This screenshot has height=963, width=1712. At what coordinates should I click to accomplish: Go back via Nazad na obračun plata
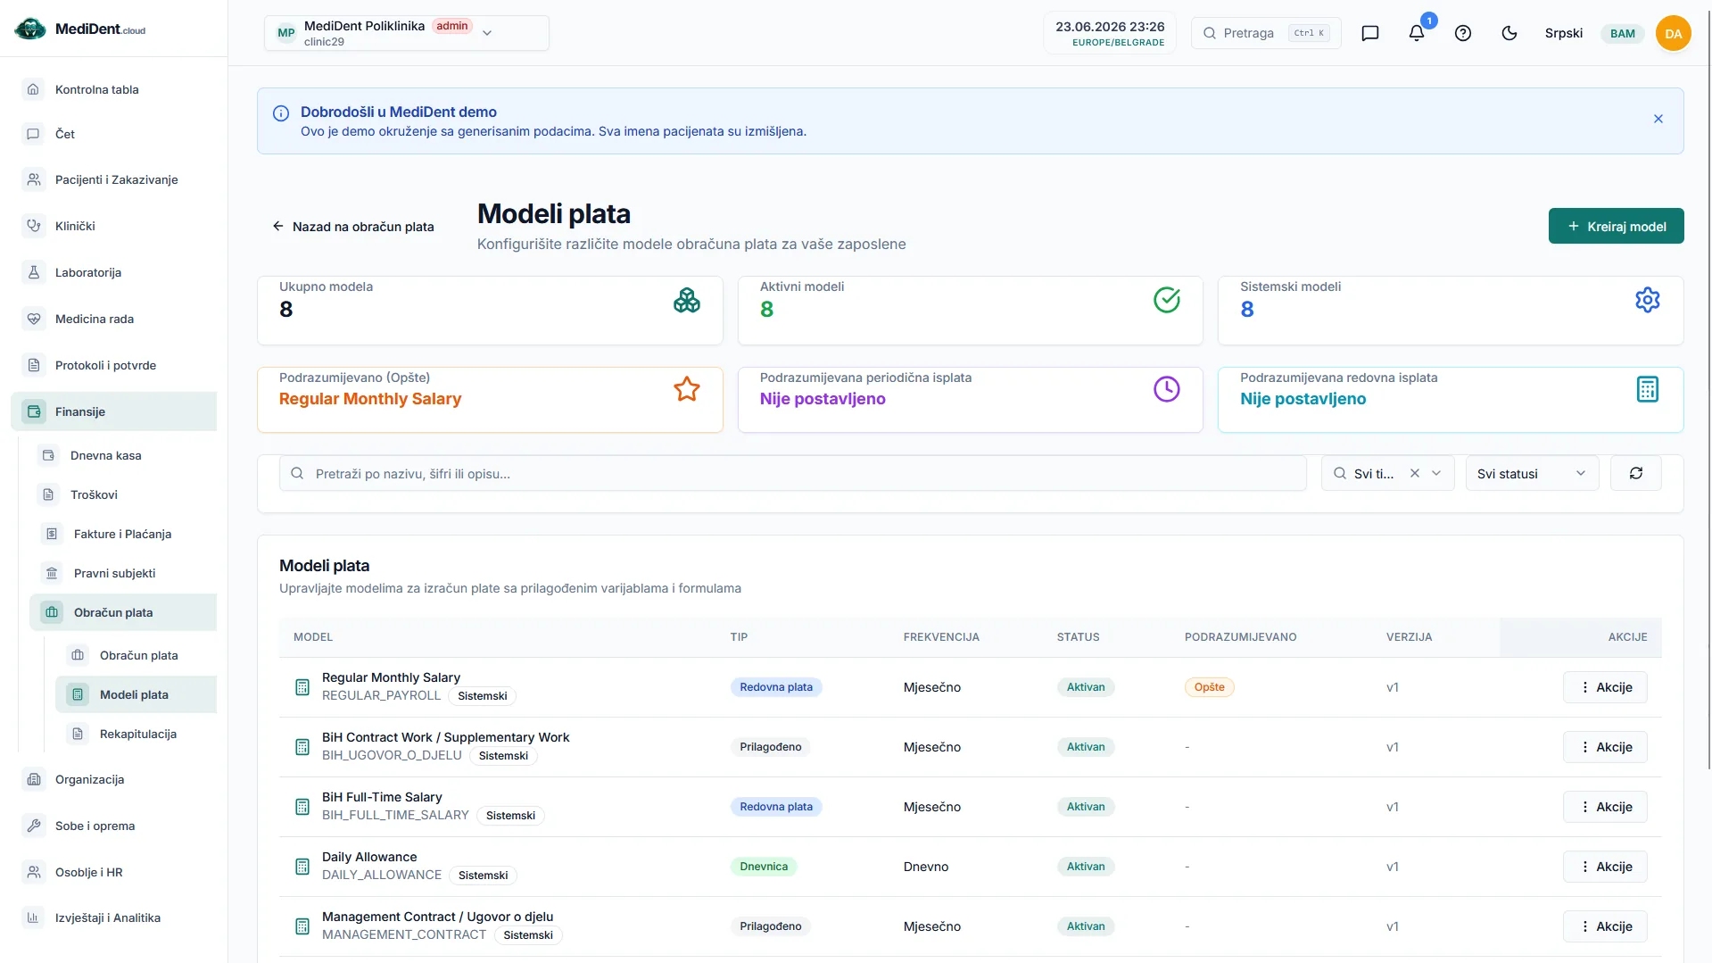click(x=353, y=227)
